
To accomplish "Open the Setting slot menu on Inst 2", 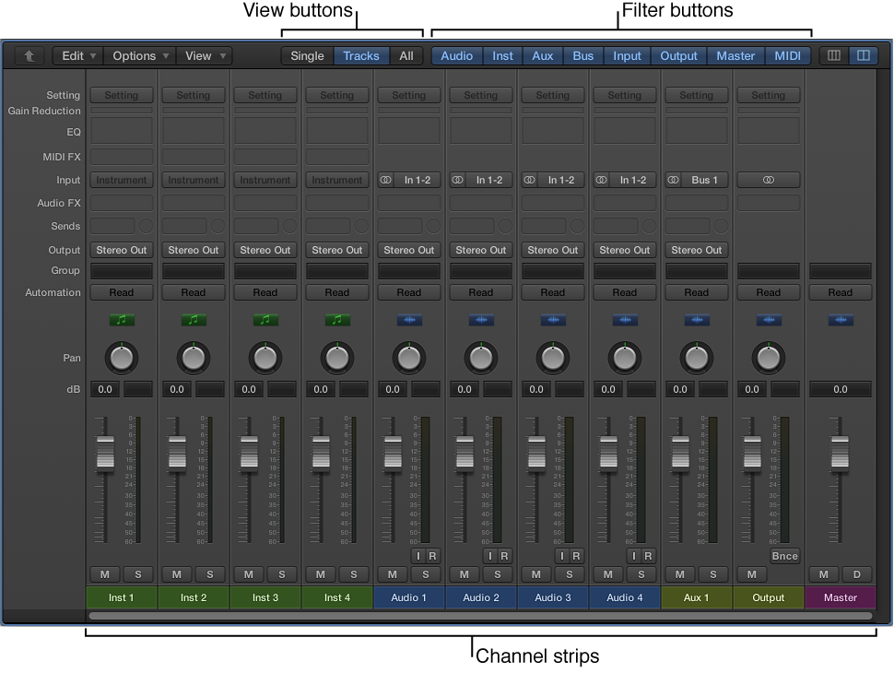I will (193, 95).
